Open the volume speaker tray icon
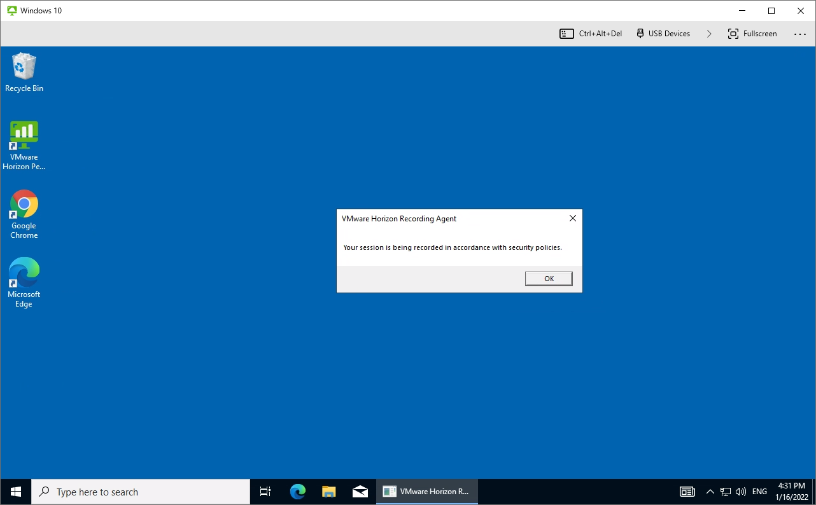 tap(740, 492)
